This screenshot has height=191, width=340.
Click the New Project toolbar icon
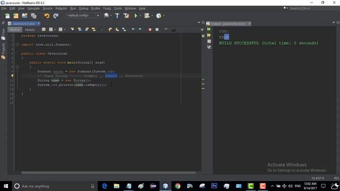(16, 15)
